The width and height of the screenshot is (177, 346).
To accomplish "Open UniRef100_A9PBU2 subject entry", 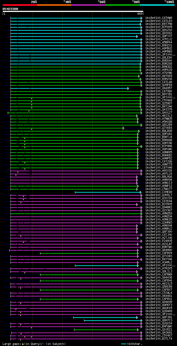I will click(x=159, y=49).
